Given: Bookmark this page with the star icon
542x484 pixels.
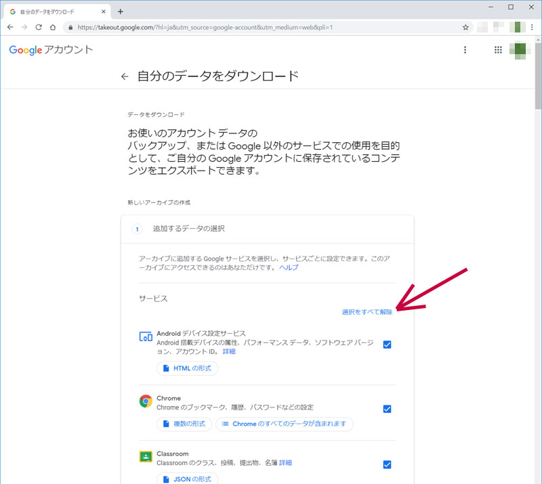Looking at the screenshot, I should 465,27.
